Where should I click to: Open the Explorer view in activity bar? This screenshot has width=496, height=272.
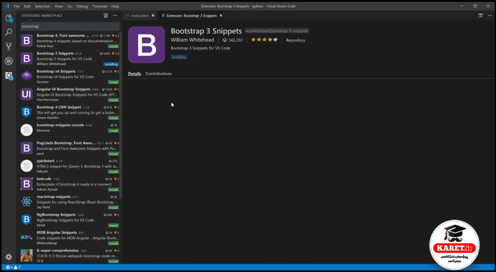[x=9, y=18]
